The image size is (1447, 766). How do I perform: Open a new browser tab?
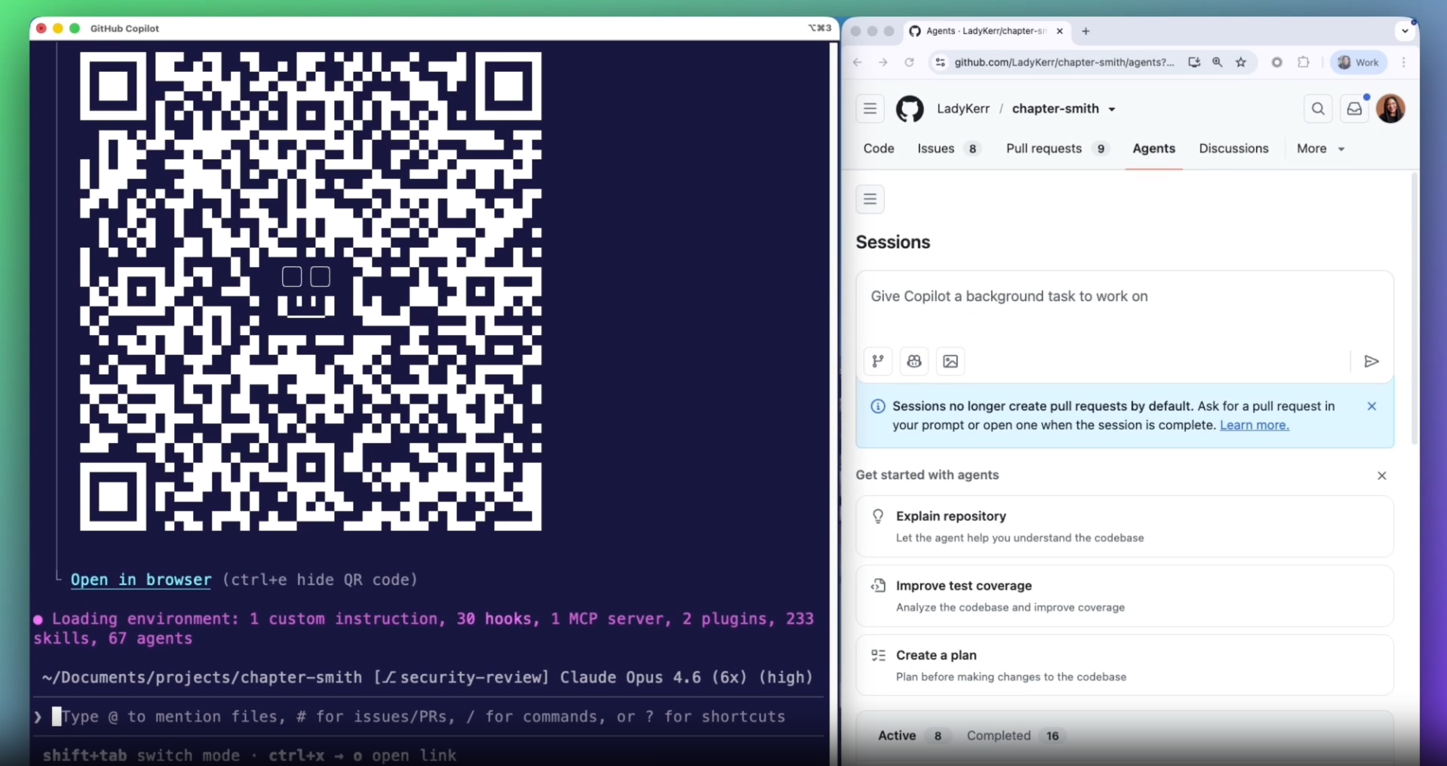pyautogui.click(x=1086, y=31)
